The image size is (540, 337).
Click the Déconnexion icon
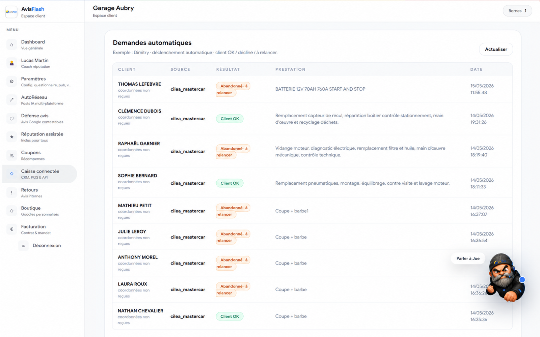pos(23,246)
